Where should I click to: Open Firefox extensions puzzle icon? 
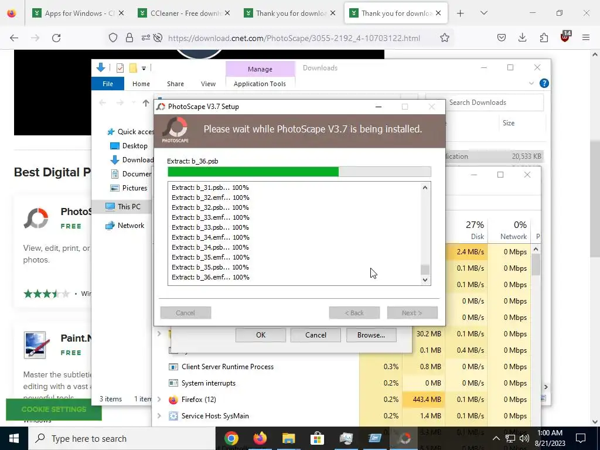(544, 38)
